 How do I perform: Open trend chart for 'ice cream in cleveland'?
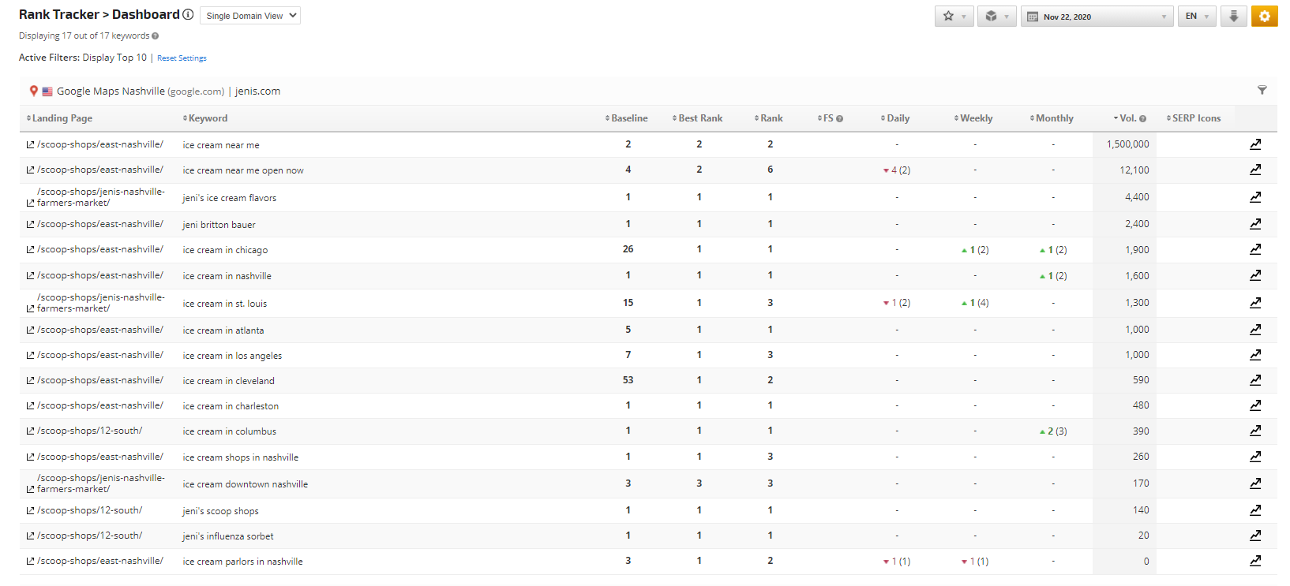pyautogui.click(x=1255, y=380)
